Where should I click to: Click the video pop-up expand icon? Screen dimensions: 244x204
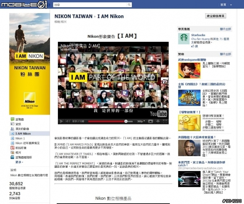point(150,121)
